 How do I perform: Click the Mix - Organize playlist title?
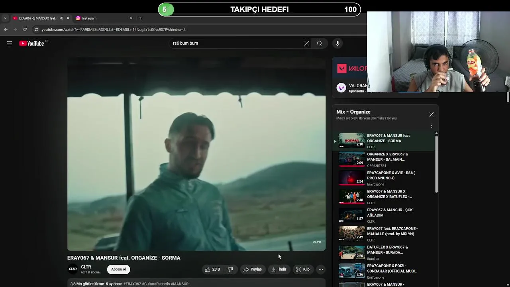[353, 112]
